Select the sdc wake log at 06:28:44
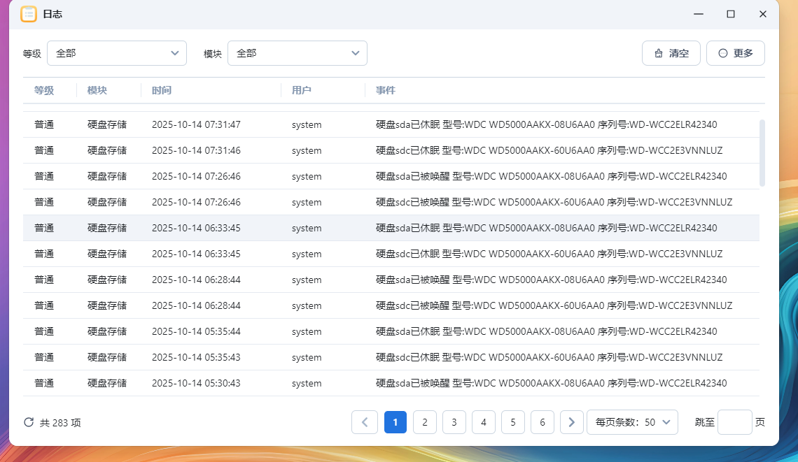 point(391,305)
